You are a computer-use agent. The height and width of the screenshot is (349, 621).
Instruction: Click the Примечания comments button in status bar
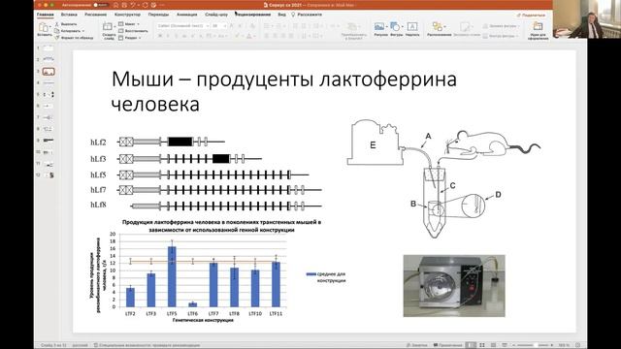[x=448, y=345]
